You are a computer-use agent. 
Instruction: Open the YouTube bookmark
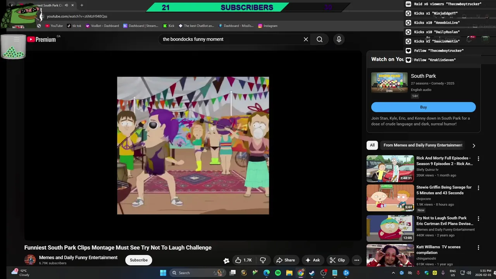tap(54, 26)
